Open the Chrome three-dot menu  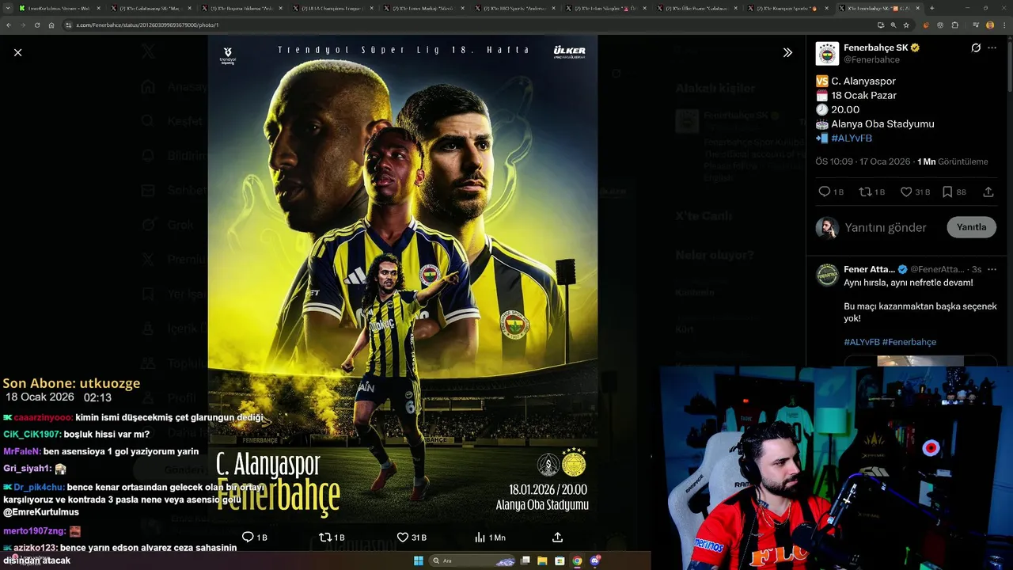1004,25
